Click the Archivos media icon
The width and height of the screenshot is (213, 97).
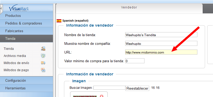point(43,56)
